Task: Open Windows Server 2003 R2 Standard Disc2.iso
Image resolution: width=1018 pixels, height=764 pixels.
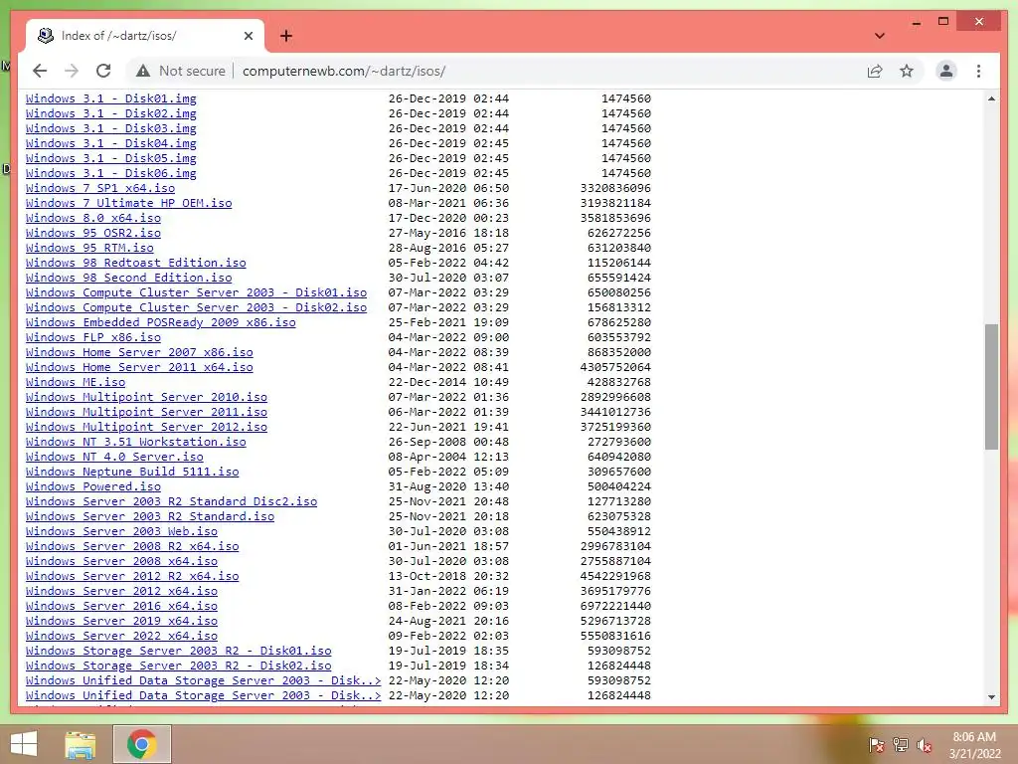Action: [x=171, y=502]
